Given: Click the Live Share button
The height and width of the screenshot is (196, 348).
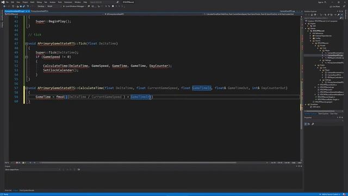Looking at the screenshot, I should pos(335,7).
